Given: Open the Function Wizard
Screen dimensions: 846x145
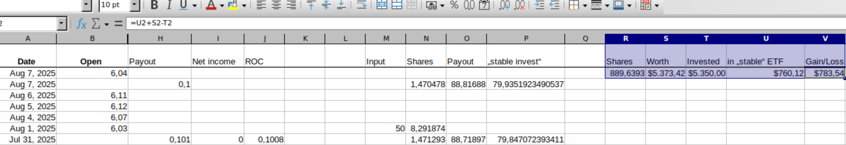Looking at the screenshot, I should [81, 23].
